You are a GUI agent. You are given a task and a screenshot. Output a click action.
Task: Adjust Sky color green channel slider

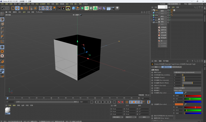click(x=193, y=99)
